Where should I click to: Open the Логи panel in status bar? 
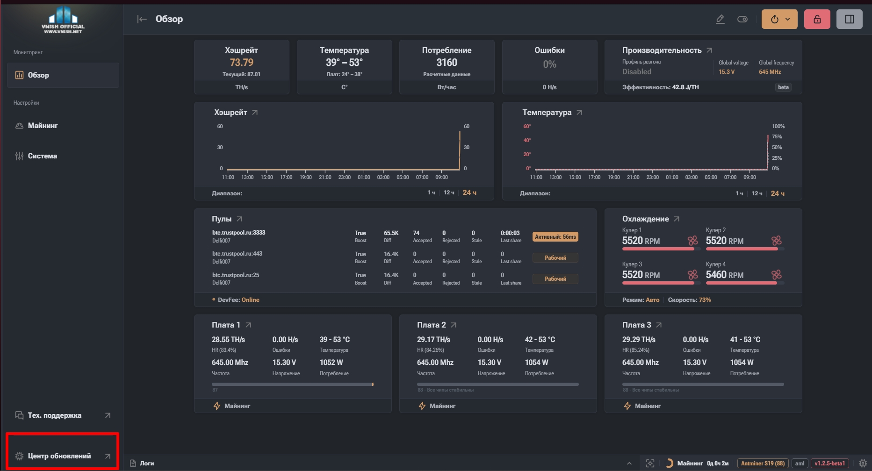pos(142,464)
